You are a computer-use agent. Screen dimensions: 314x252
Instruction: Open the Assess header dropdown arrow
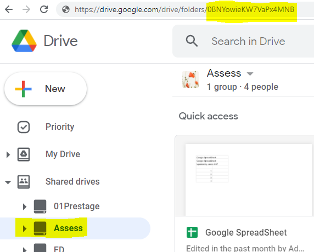pos(250,74)
